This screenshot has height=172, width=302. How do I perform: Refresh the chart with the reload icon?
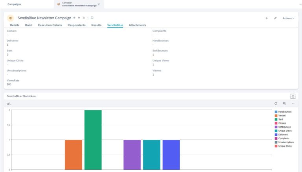click(276, 104)
